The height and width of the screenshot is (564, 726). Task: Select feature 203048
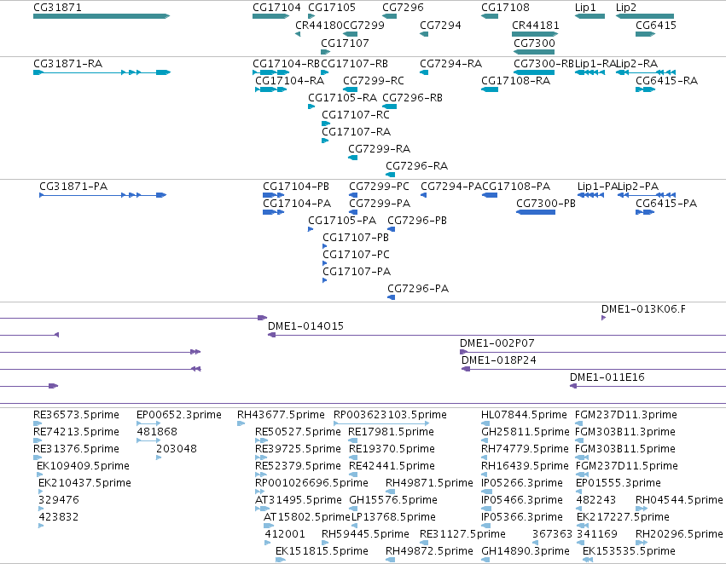click(159, 458)
